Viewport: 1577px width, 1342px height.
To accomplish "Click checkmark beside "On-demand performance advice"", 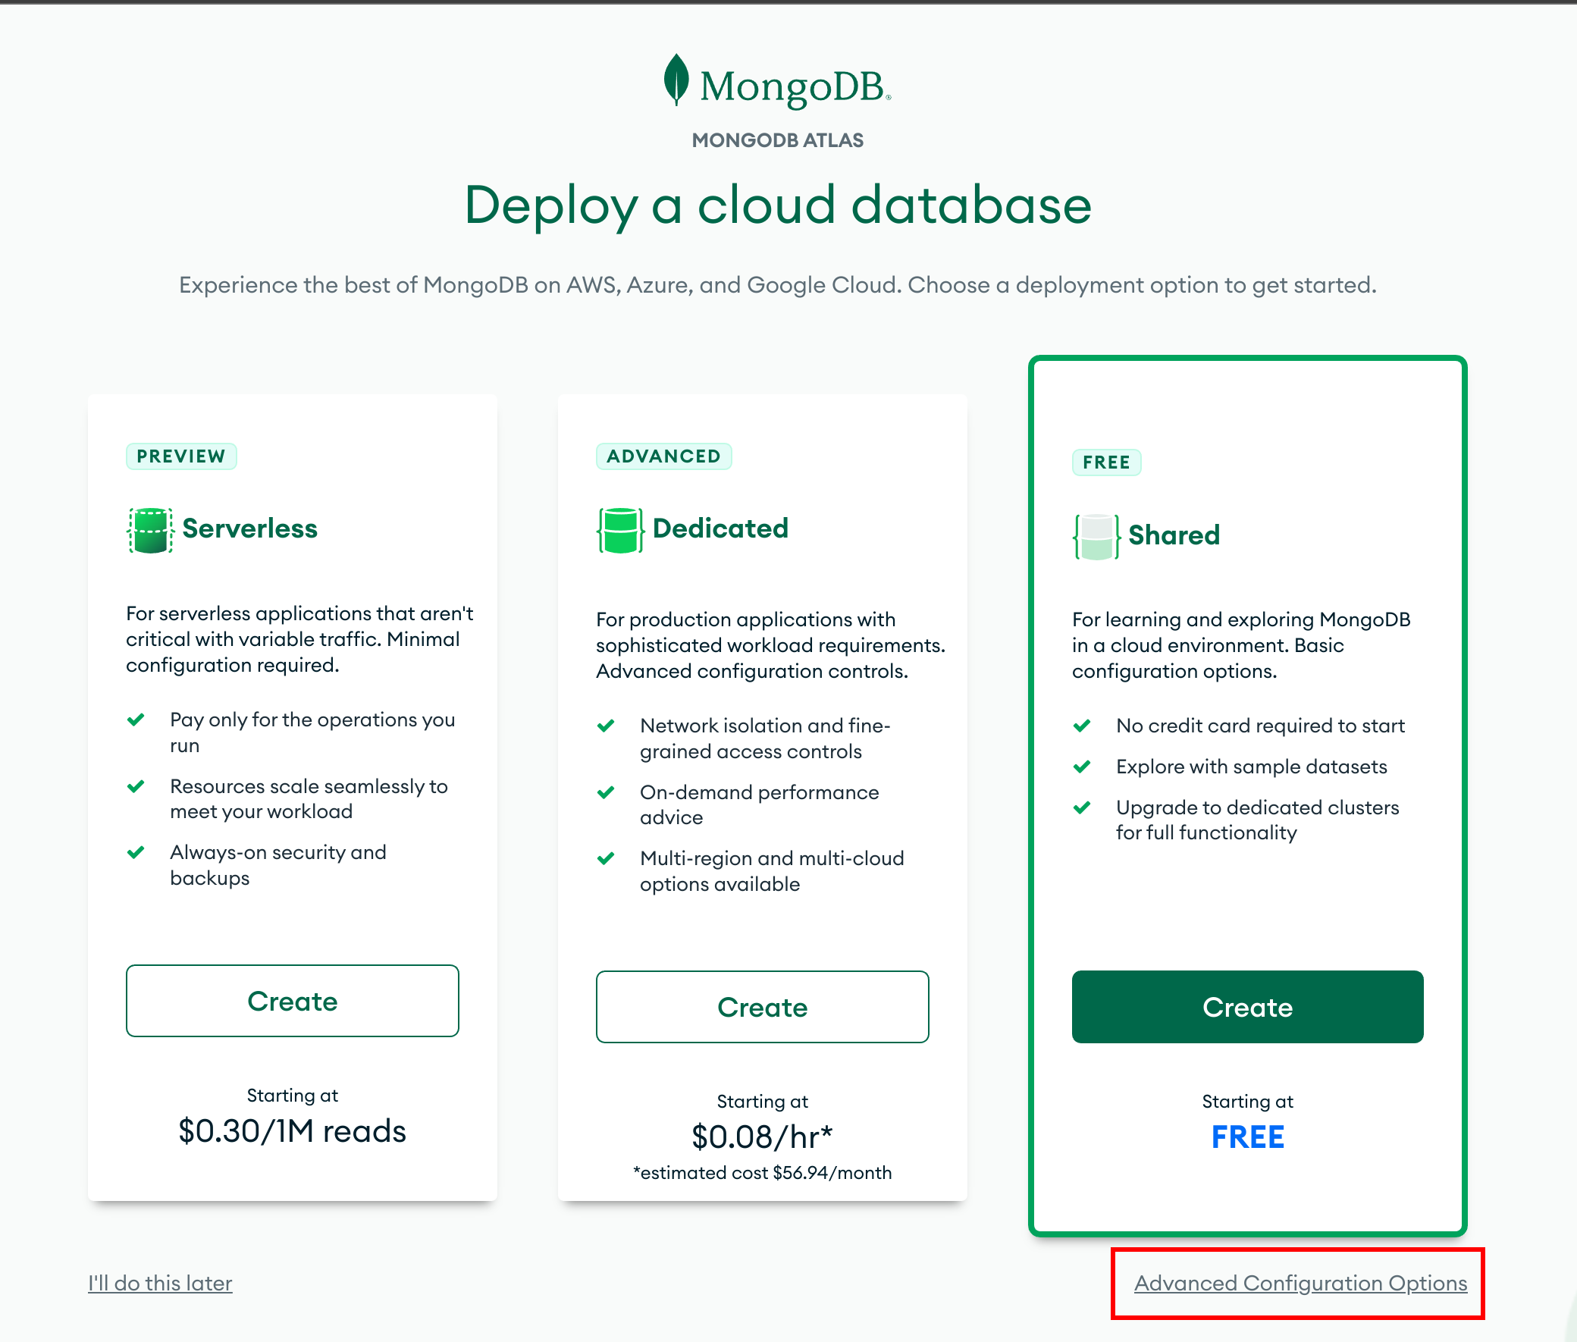I will pos(607,793).
